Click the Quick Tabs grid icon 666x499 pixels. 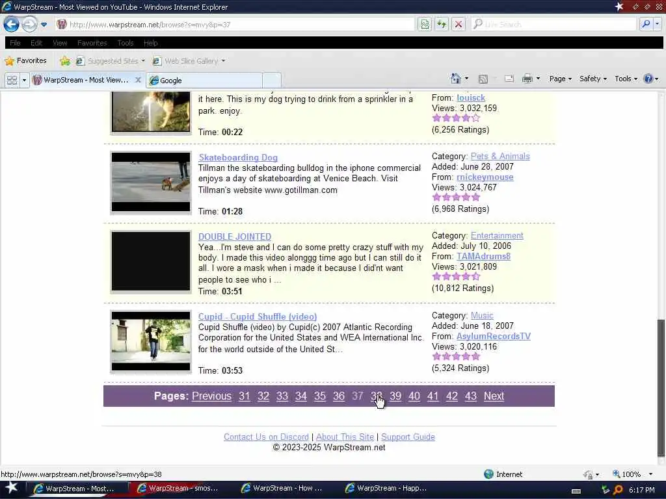click(x=12, y=80)
